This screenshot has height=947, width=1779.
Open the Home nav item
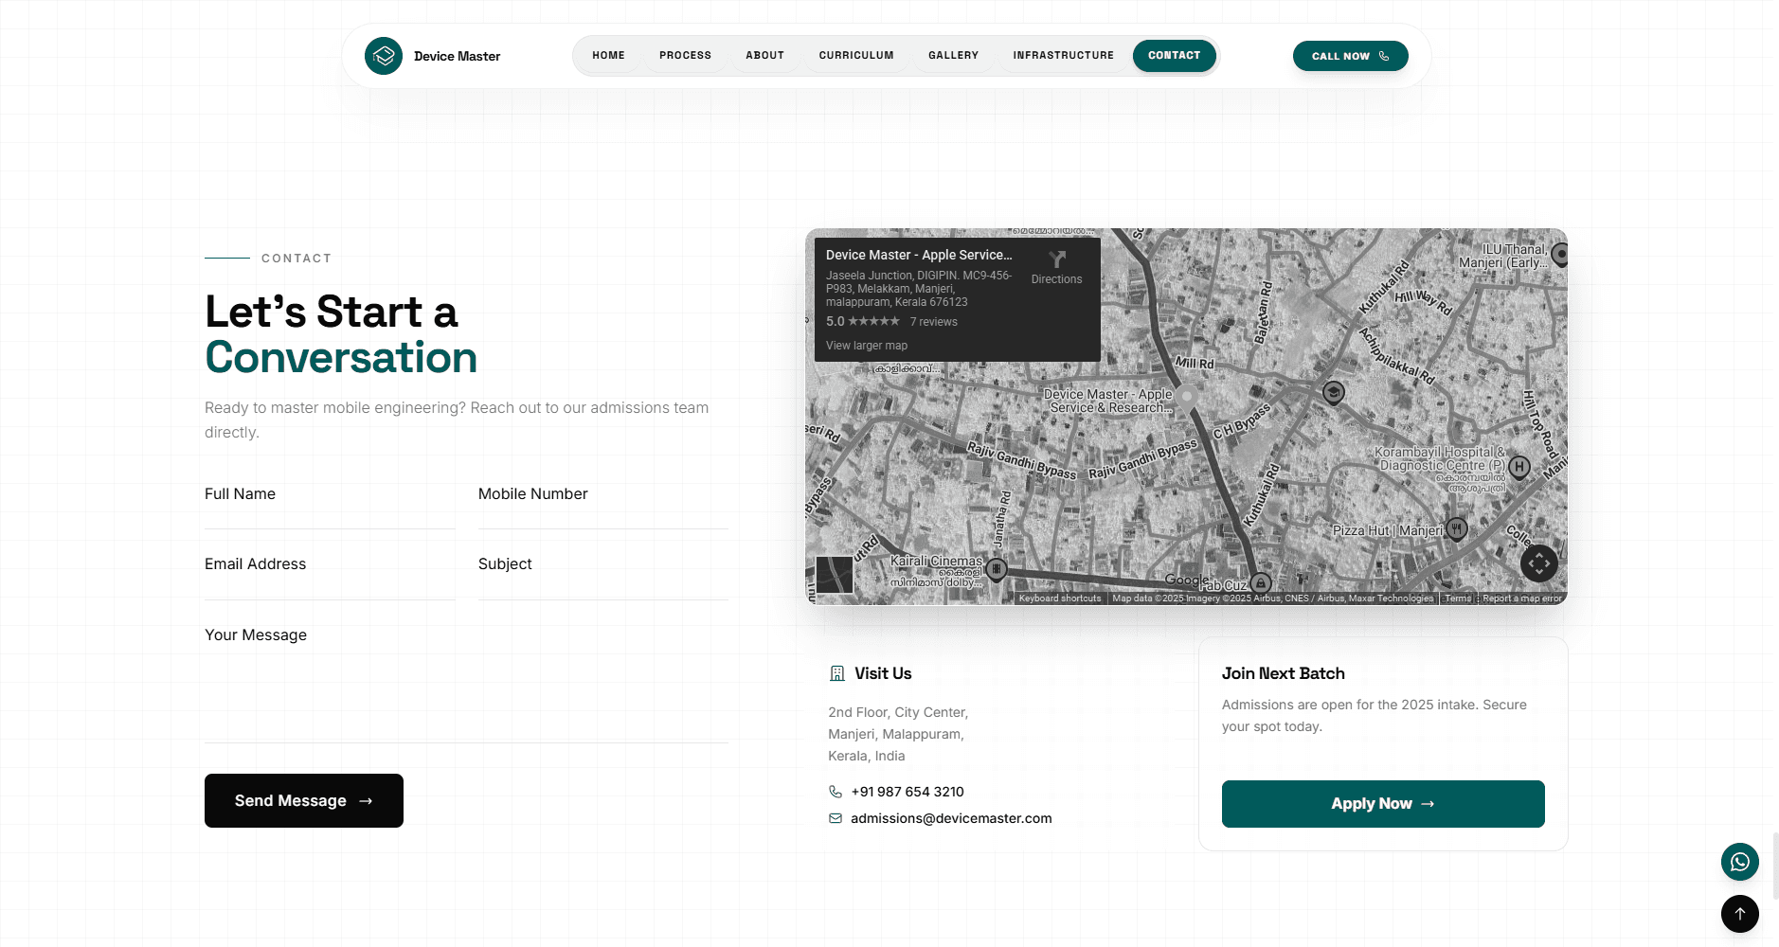click(x=608, y=56)
